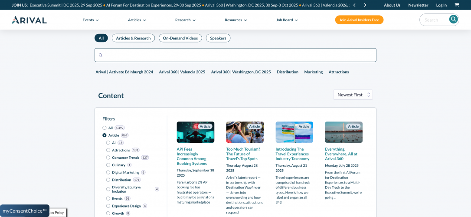This screenshot has width=471, height=217.
Task: Expand the Research navigation menu
Action: click(185, 20)
